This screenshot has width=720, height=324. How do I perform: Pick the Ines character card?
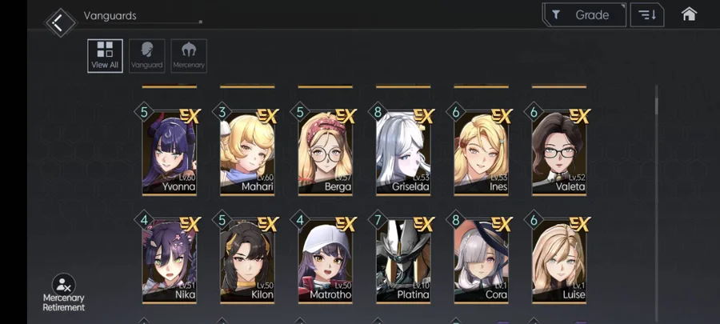[482, 153]
